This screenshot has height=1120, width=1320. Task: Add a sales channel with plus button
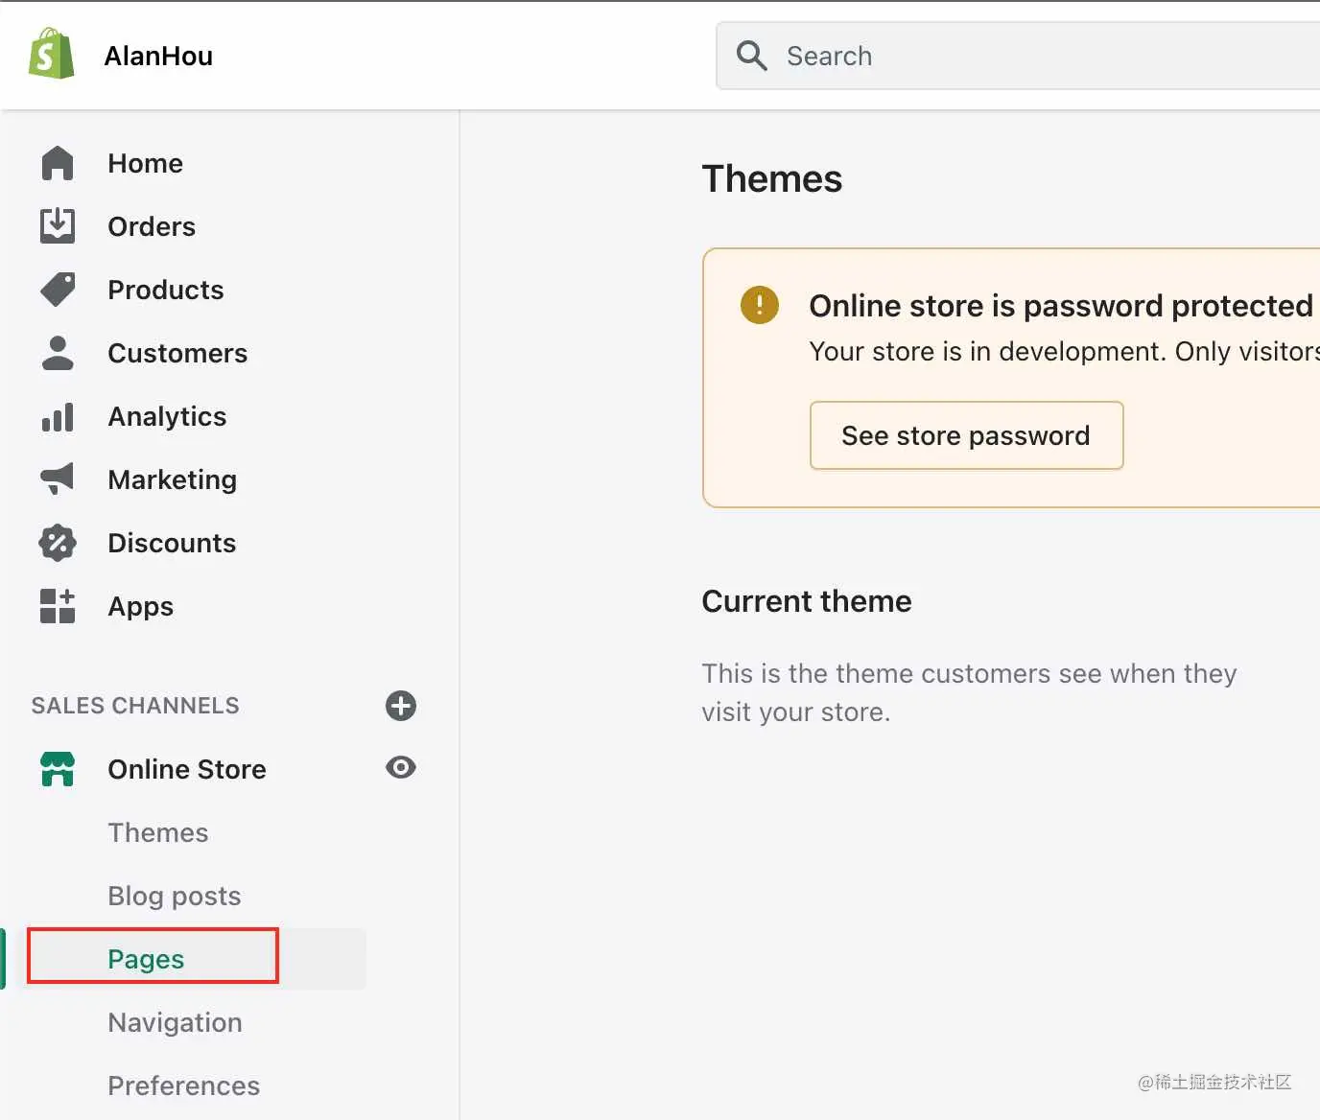click(x=400, y=706)
